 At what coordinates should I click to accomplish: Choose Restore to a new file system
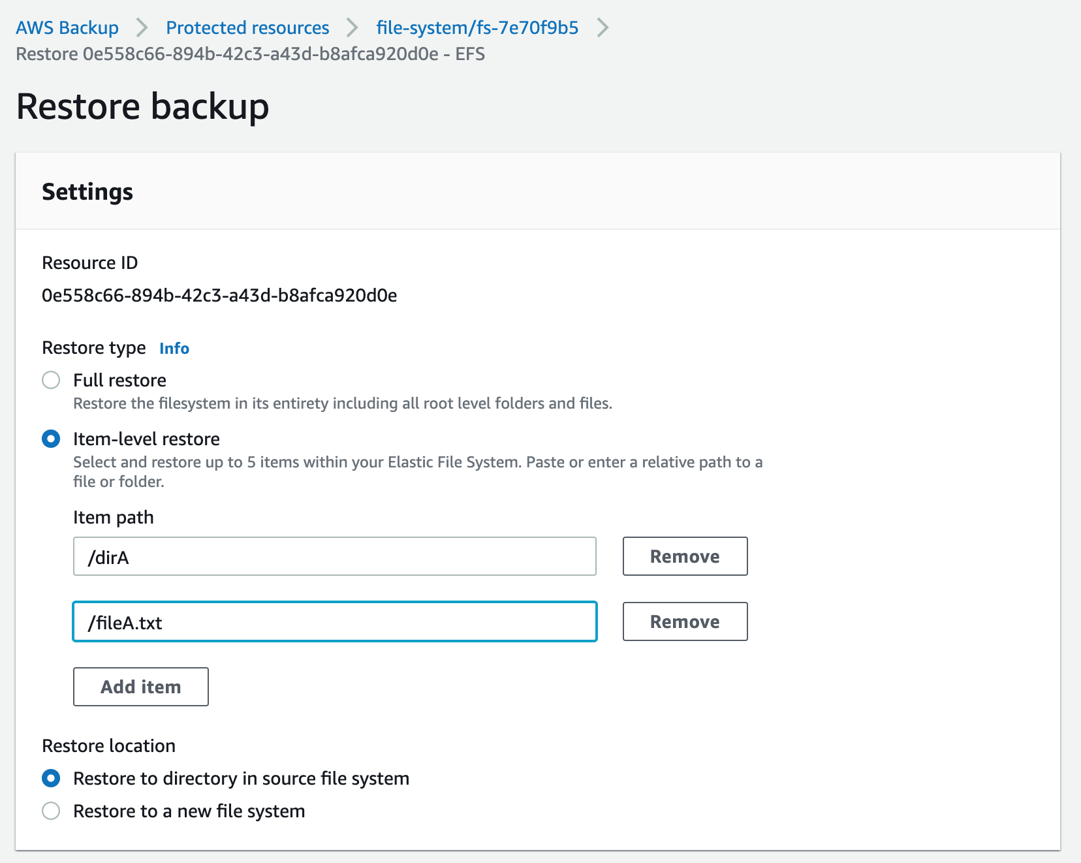50,811
